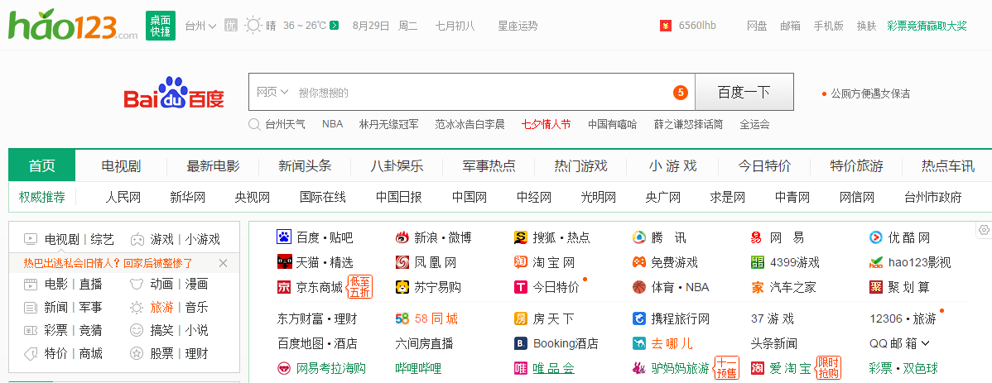992x383 pixels.
Task: Click the basketball icon for 体育·NBA
Action: pos(639,288)
